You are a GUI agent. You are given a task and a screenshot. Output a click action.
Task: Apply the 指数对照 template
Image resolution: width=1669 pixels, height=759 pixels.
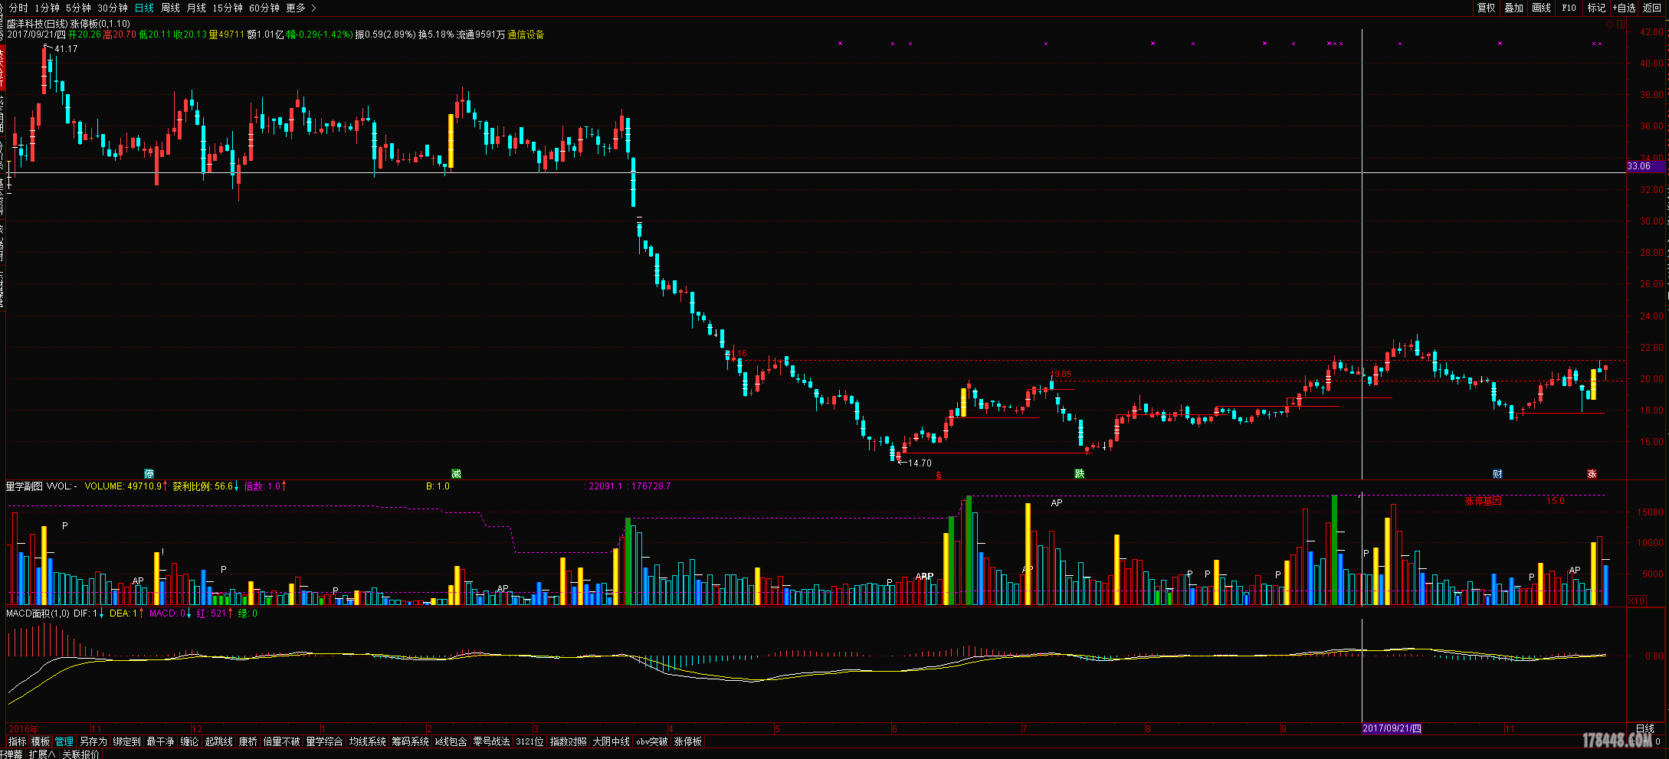click(x=568, y=741)
